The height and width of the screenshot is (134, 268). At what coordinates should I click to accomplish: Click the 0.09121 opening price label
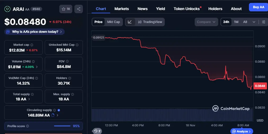(99, 38)
